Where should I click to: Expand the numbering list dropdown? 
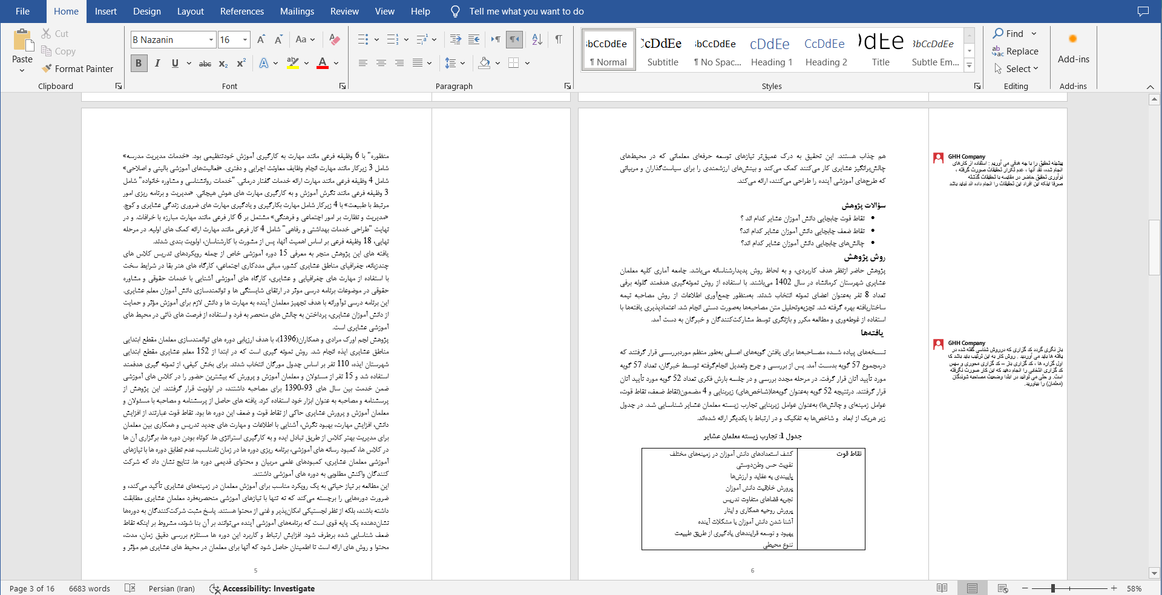[406, 39]
